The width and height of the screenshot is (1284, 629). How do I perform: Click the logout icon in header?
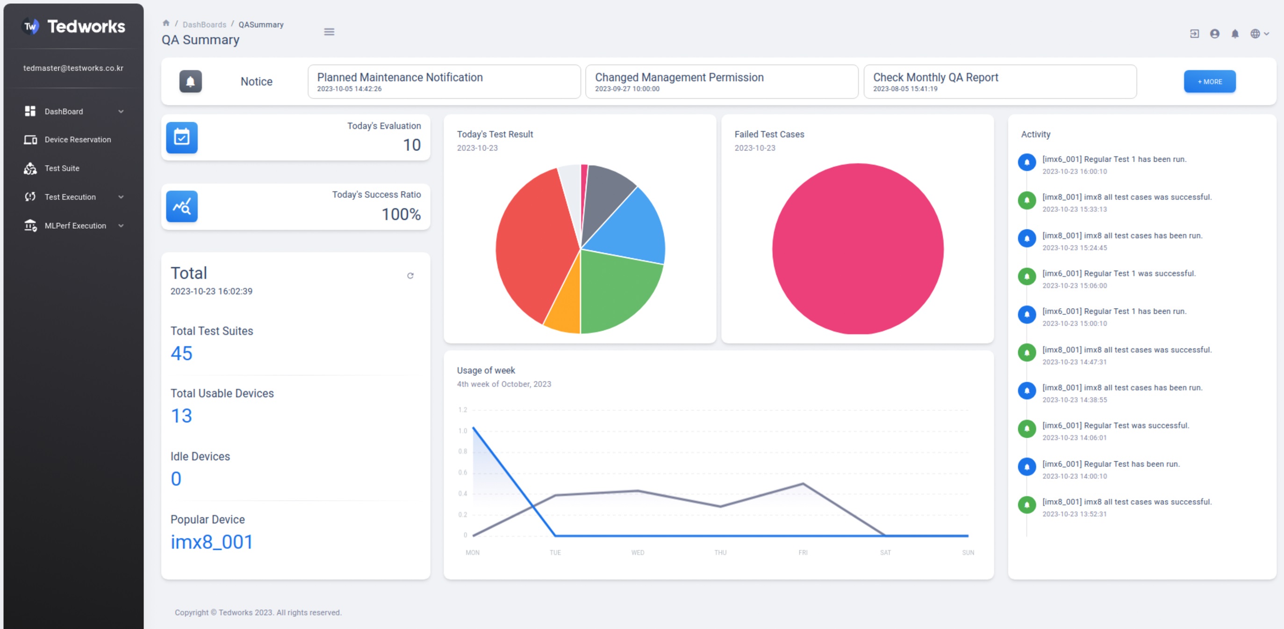[1194, 33]
